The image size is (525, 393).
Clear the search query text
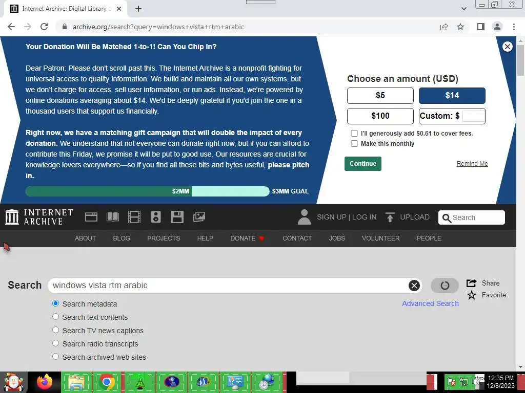pos(414,286)
